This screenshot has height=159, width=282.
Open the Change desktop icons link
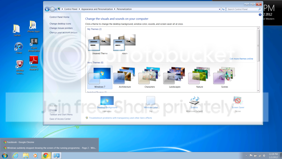[x=60, y=24]
